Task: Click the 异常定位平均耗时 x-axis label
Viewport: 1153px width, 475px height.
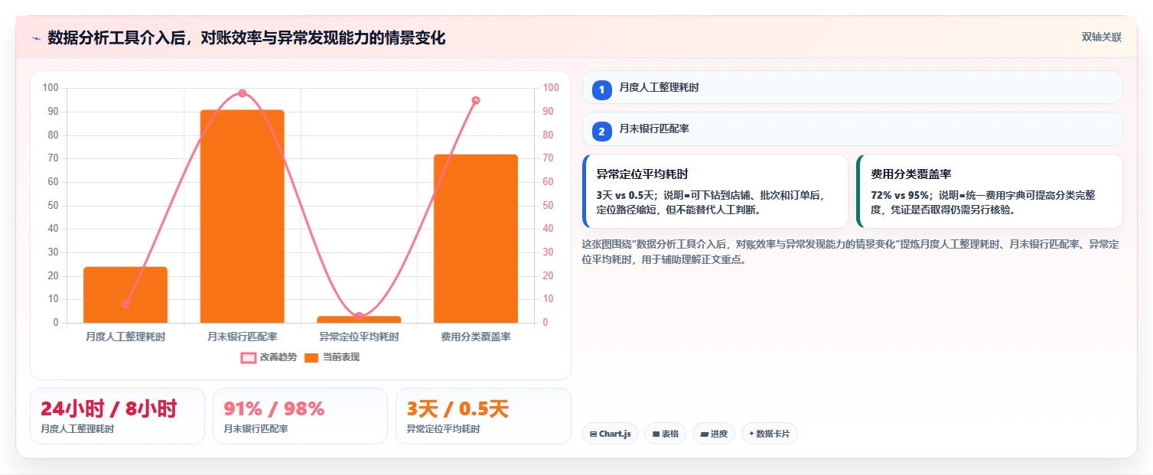Action: click(x=359, y=337)
